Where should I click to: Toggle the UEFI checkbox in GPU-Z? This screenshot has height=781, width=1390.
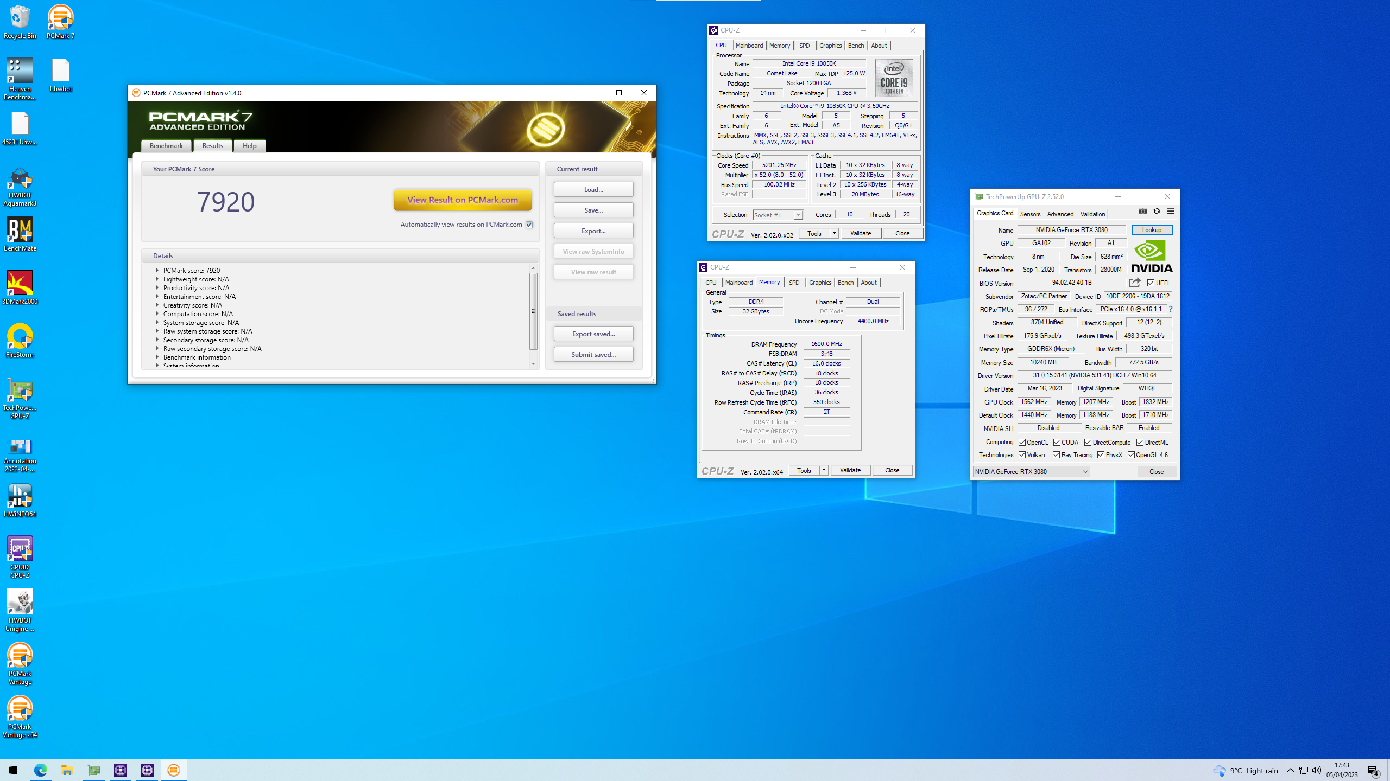coord(1151,283)
